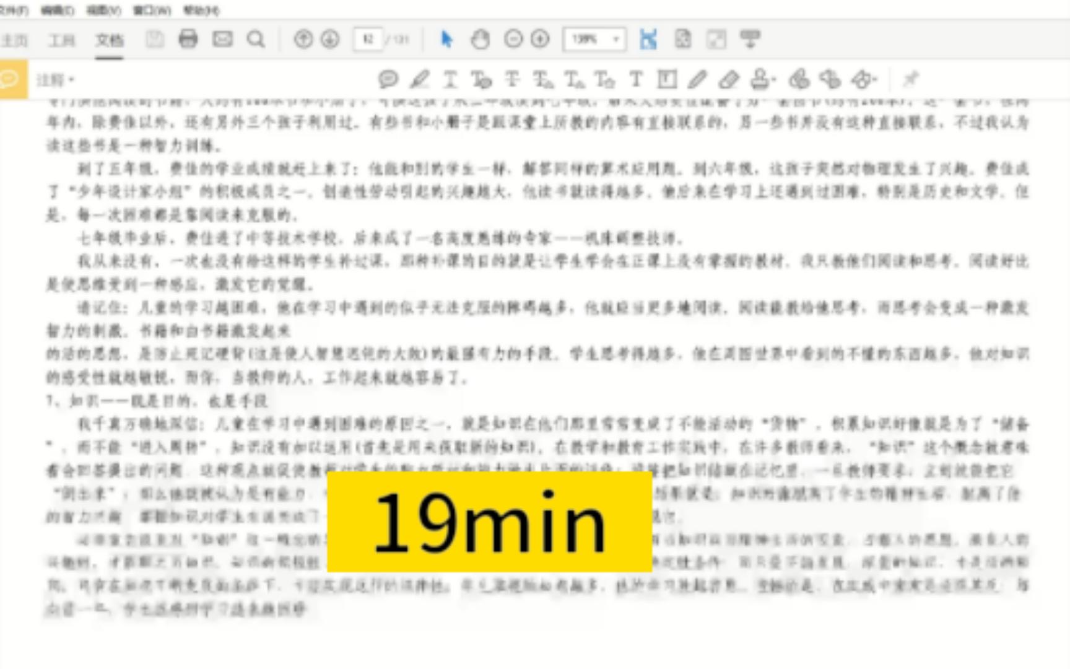Click the blue fit-width icon
The image size is (1070, 669).
[648, 40]
